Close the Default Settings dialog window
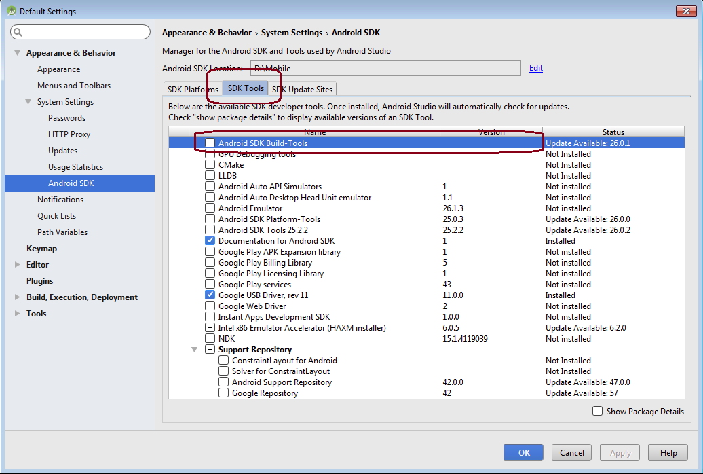This screenshot has height=474, width=703. coord(685,11)
